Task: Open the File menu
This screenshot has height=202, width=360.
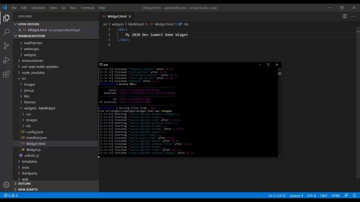Action: [x=14, y=8]
